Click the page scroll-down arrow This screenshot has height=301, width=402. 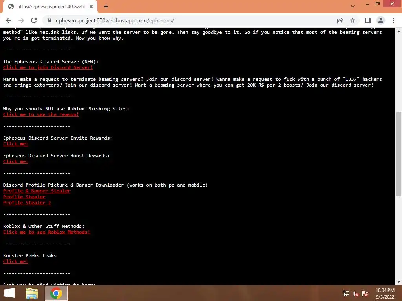(398, 282)
